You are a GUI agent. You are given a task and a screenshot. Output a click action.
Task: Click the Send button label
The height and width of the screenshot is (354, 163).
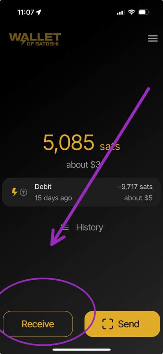(129, 324)
